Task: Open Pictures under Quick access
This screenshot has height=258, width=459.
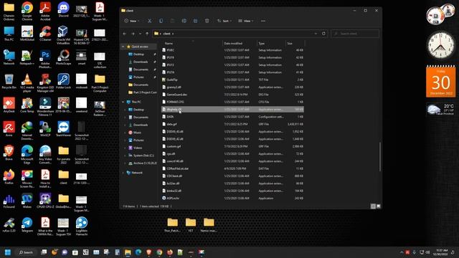Action: click(x=138, y=77)
